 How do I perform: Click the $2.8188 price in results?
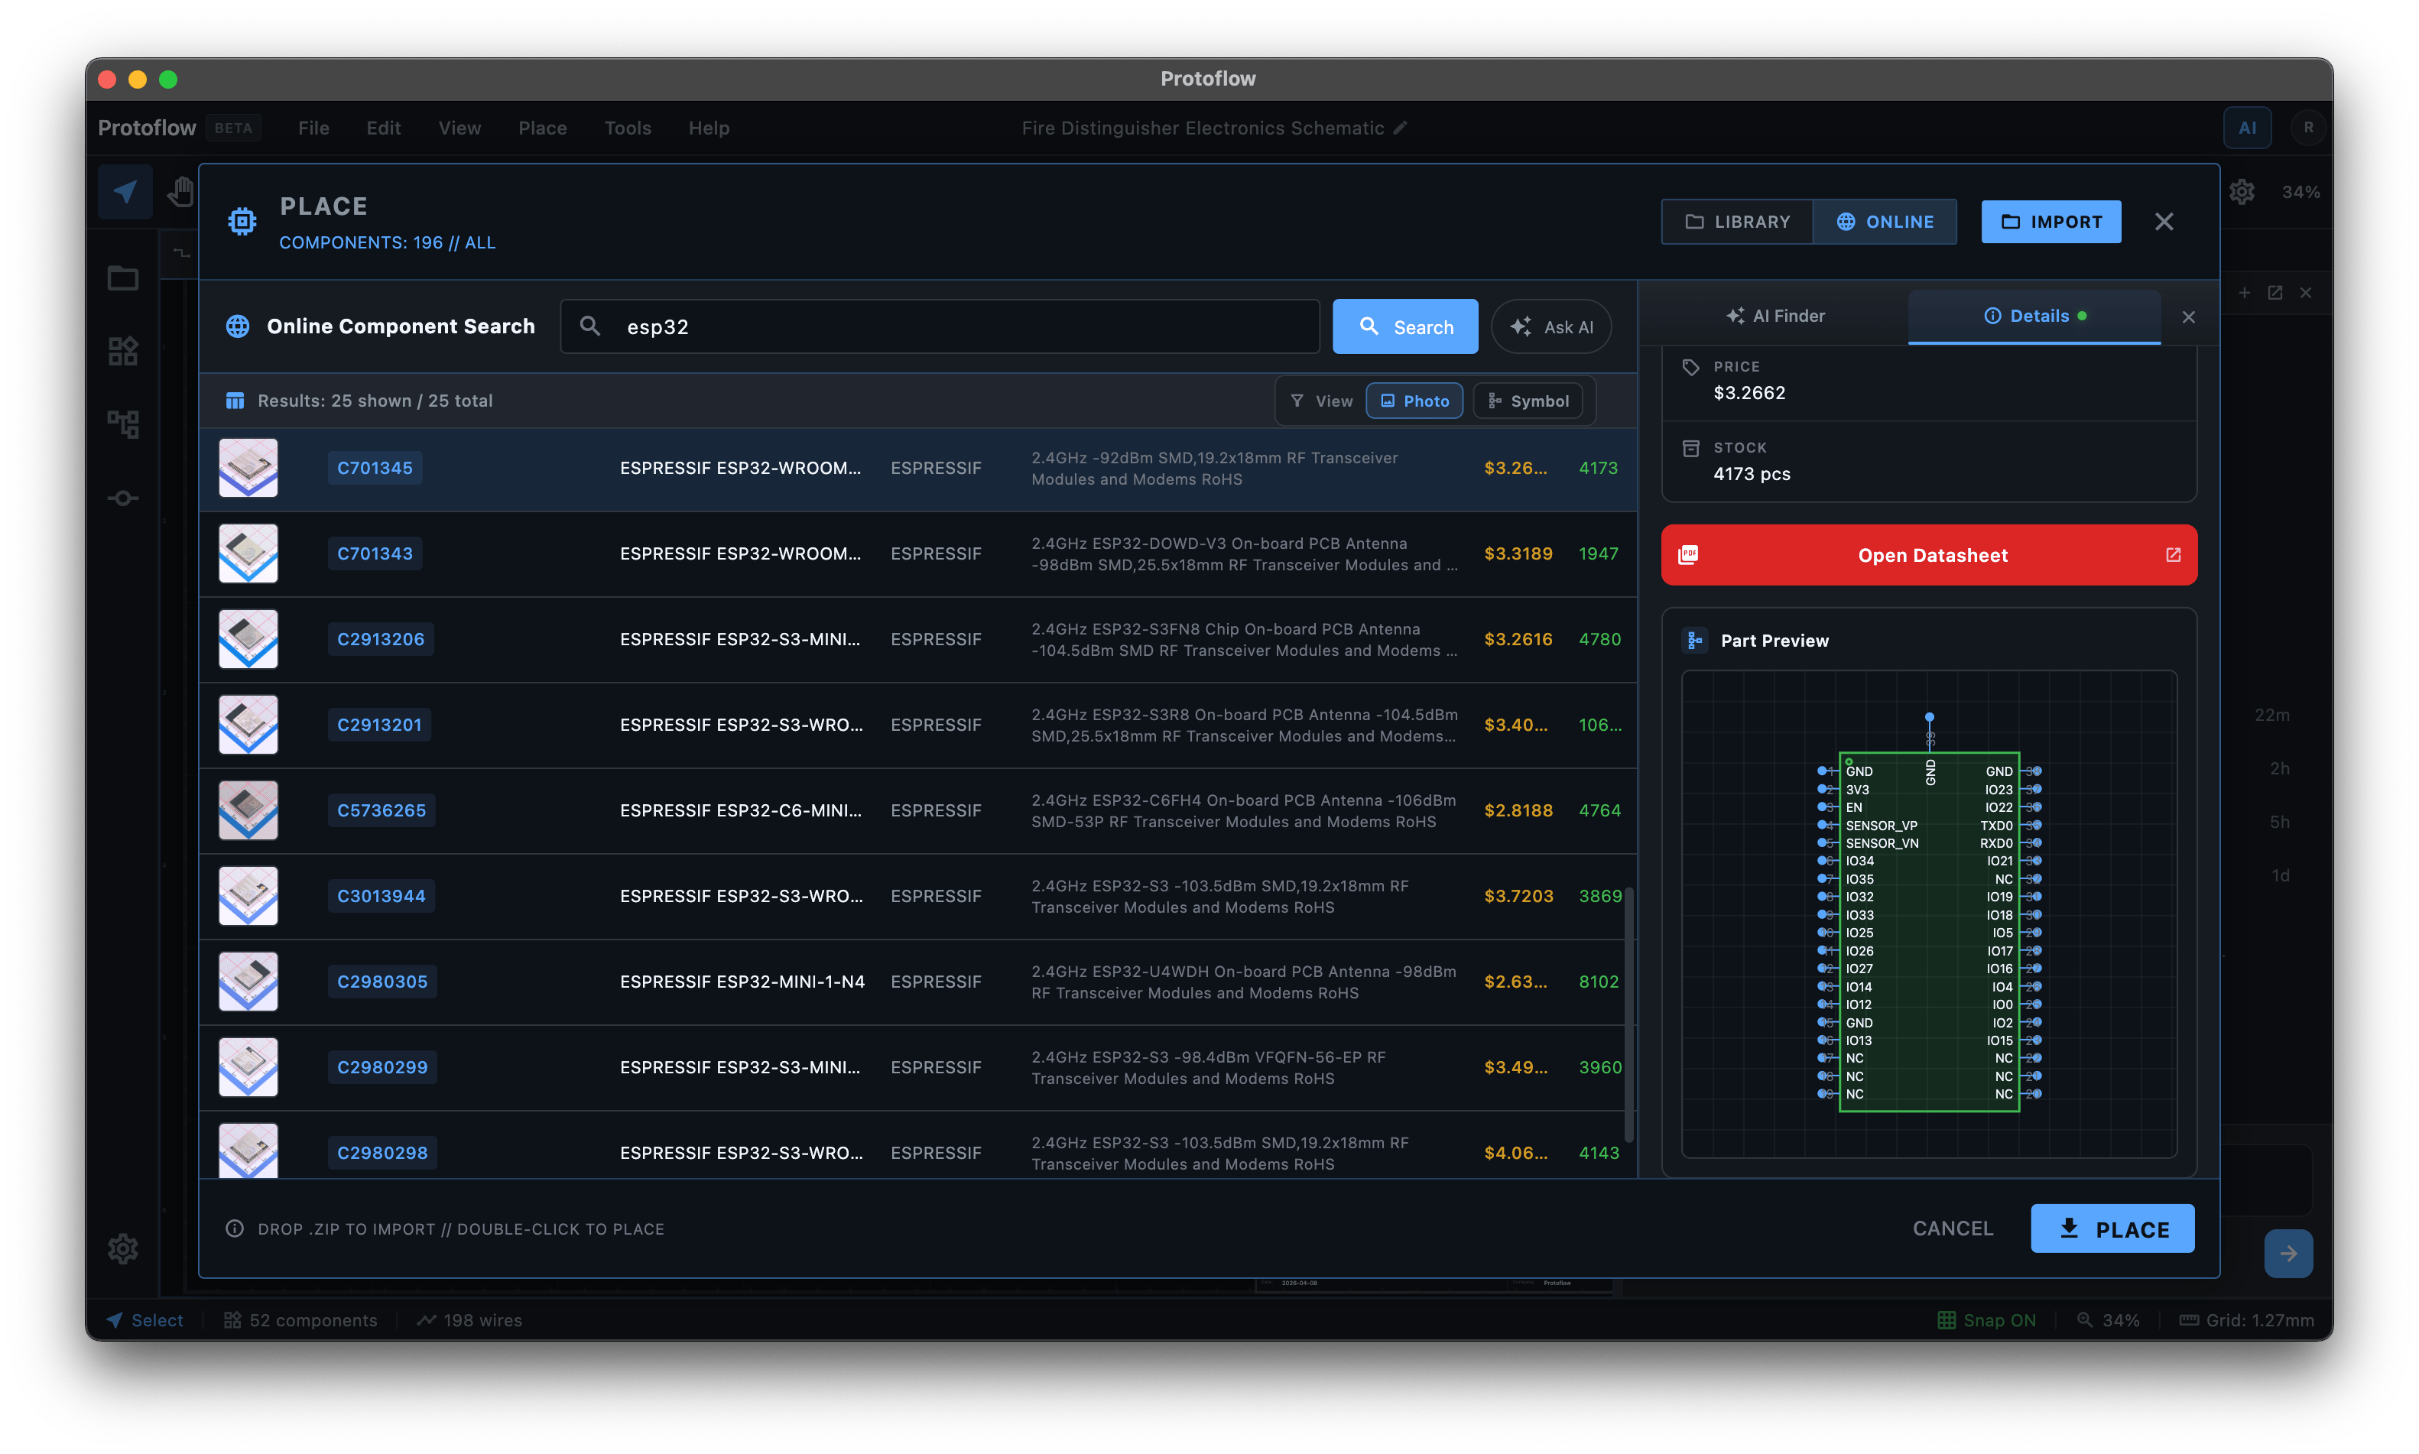[1518, 810]
